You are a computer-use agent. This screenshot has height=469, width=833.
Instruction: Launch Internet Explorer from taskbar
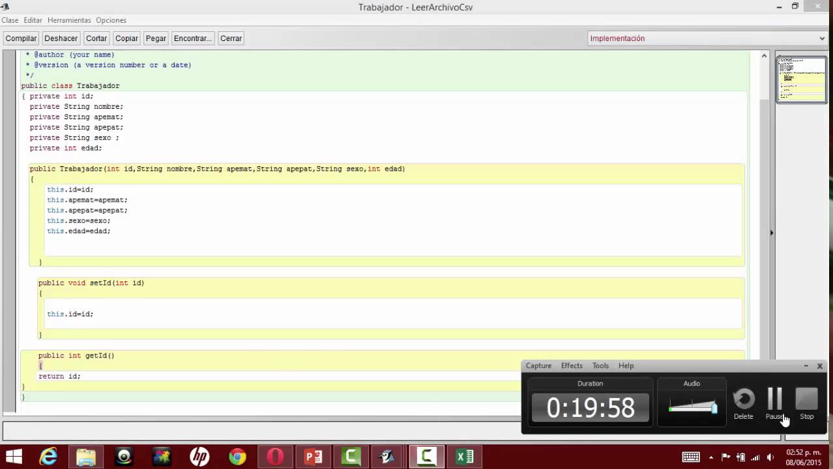click(x=48, y=457)
